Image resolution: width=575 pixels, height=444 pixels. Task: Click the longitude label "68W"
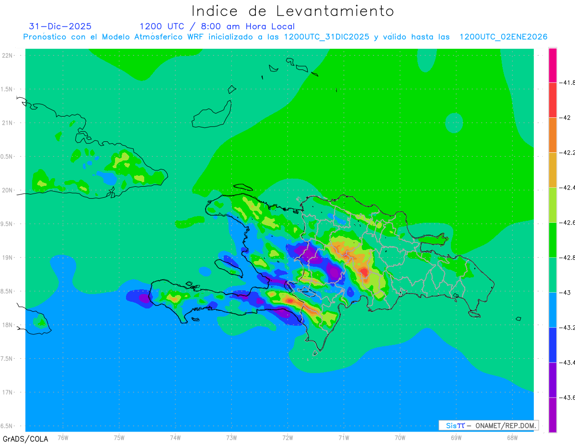point(512,437)
